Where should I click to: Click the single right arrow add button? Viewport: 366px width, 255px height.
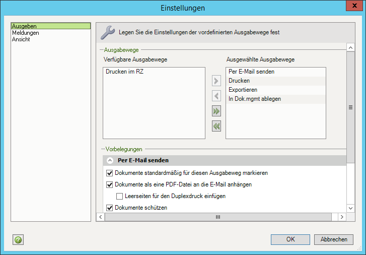tap(216, 81)
